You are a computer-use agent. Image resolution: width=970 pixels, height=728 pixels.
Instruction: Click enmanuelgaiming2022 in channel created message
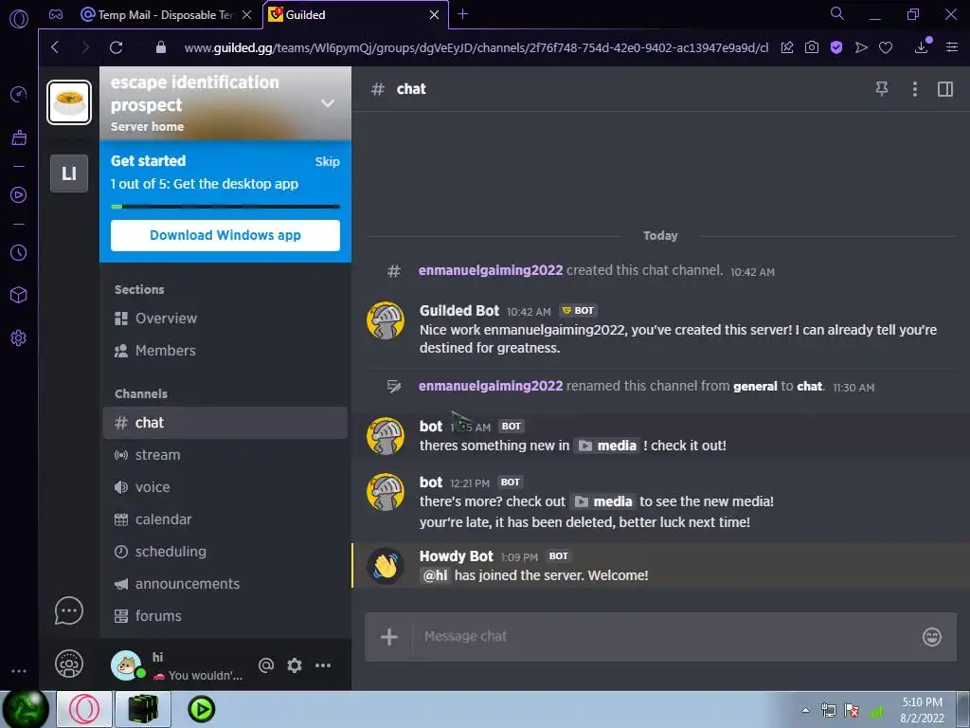pyautogui.click(x=491, y=270)
